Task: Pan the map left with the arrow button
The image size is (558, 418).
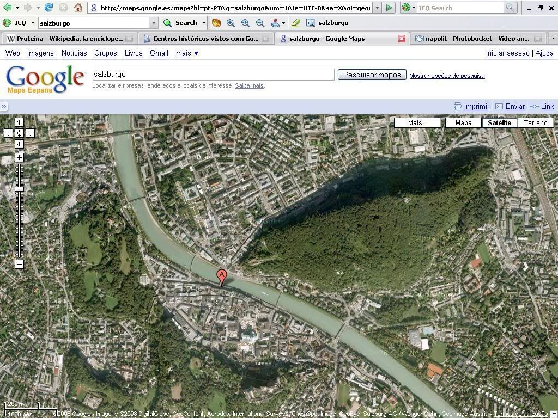Action: point(8,133)
